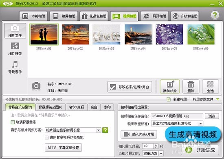224x159 pixels.
Task: Click the 注释: 未注释 text
Action: 58,90
